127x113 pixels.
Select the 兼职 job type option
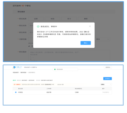point(86,19)
